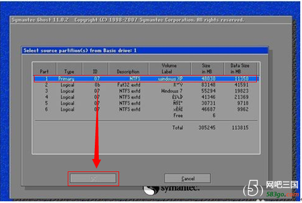Select partition 1 Primary NTFS row

[146, 79]
